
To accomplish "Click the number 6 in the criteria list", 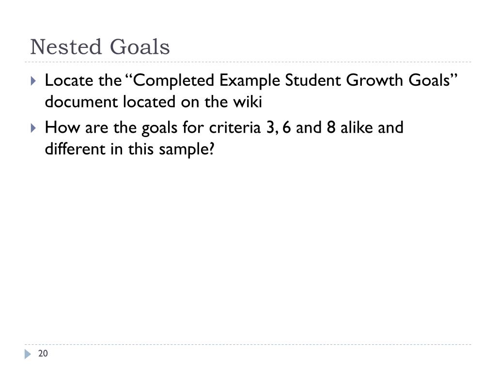I will click(287, 127).
